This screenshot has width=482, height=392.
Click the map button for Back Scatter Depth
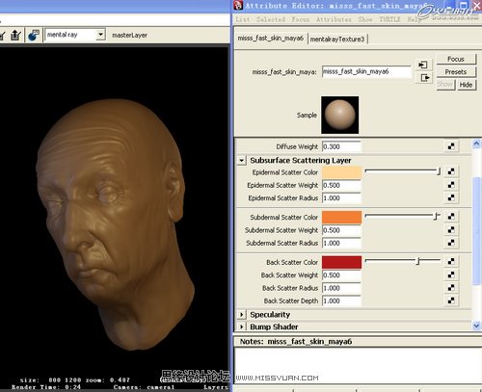[451, 301]
